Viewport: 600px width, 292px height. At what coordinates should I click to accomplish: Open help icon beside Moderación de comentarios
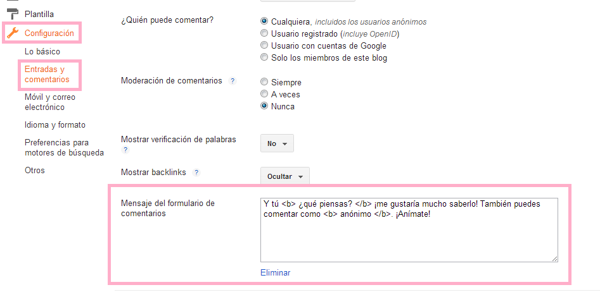pos(233,81)
